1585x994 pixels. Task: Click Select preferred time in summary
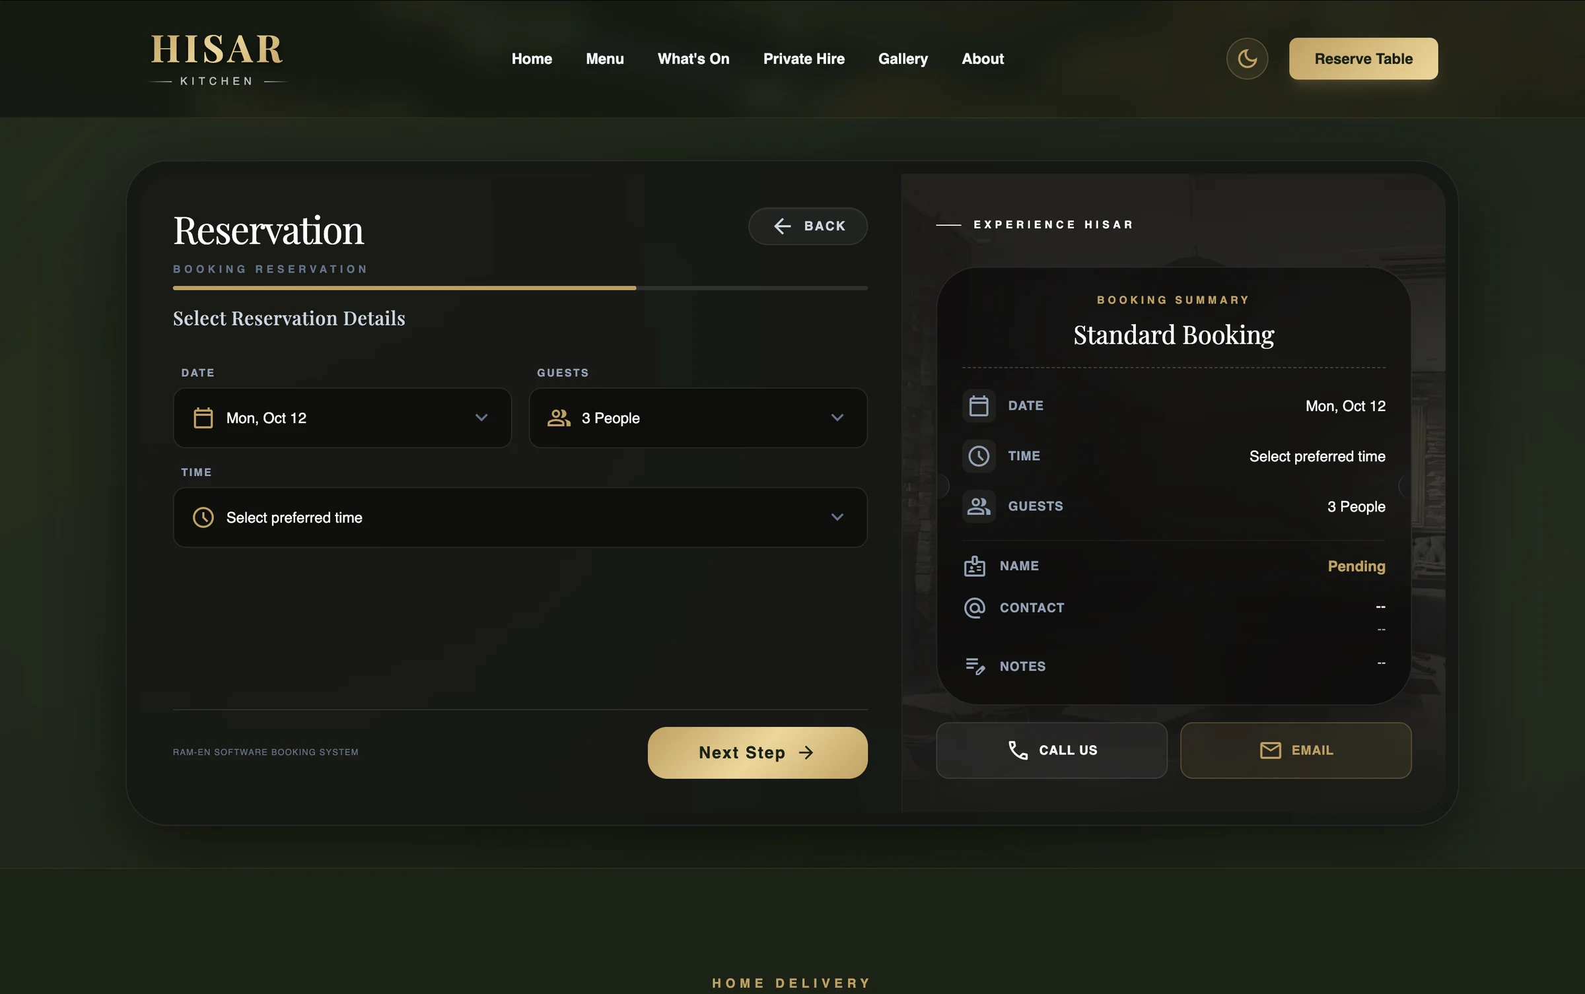coord(1317,456)
